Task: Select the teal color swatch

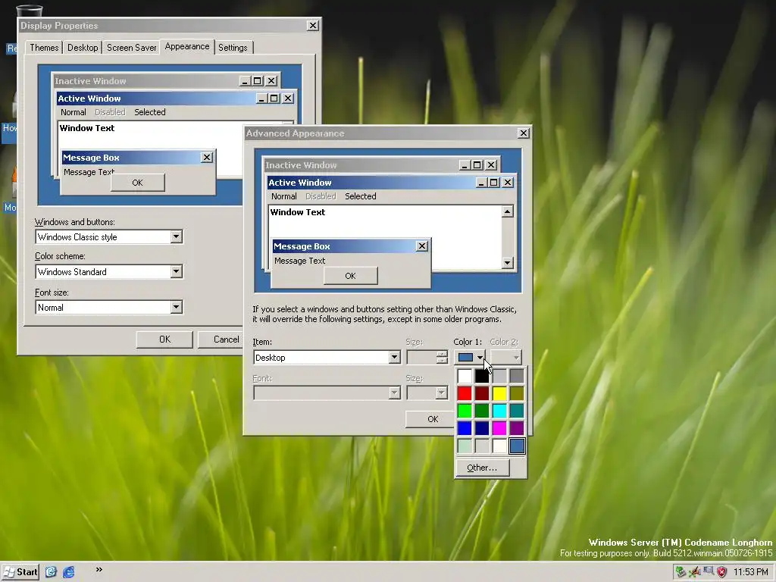Action: pyautogui.click(x=517, y=411)
